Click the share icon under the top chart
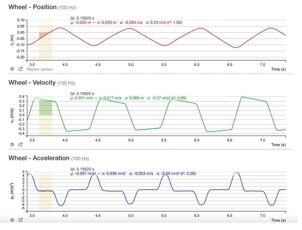 [20, 69]
